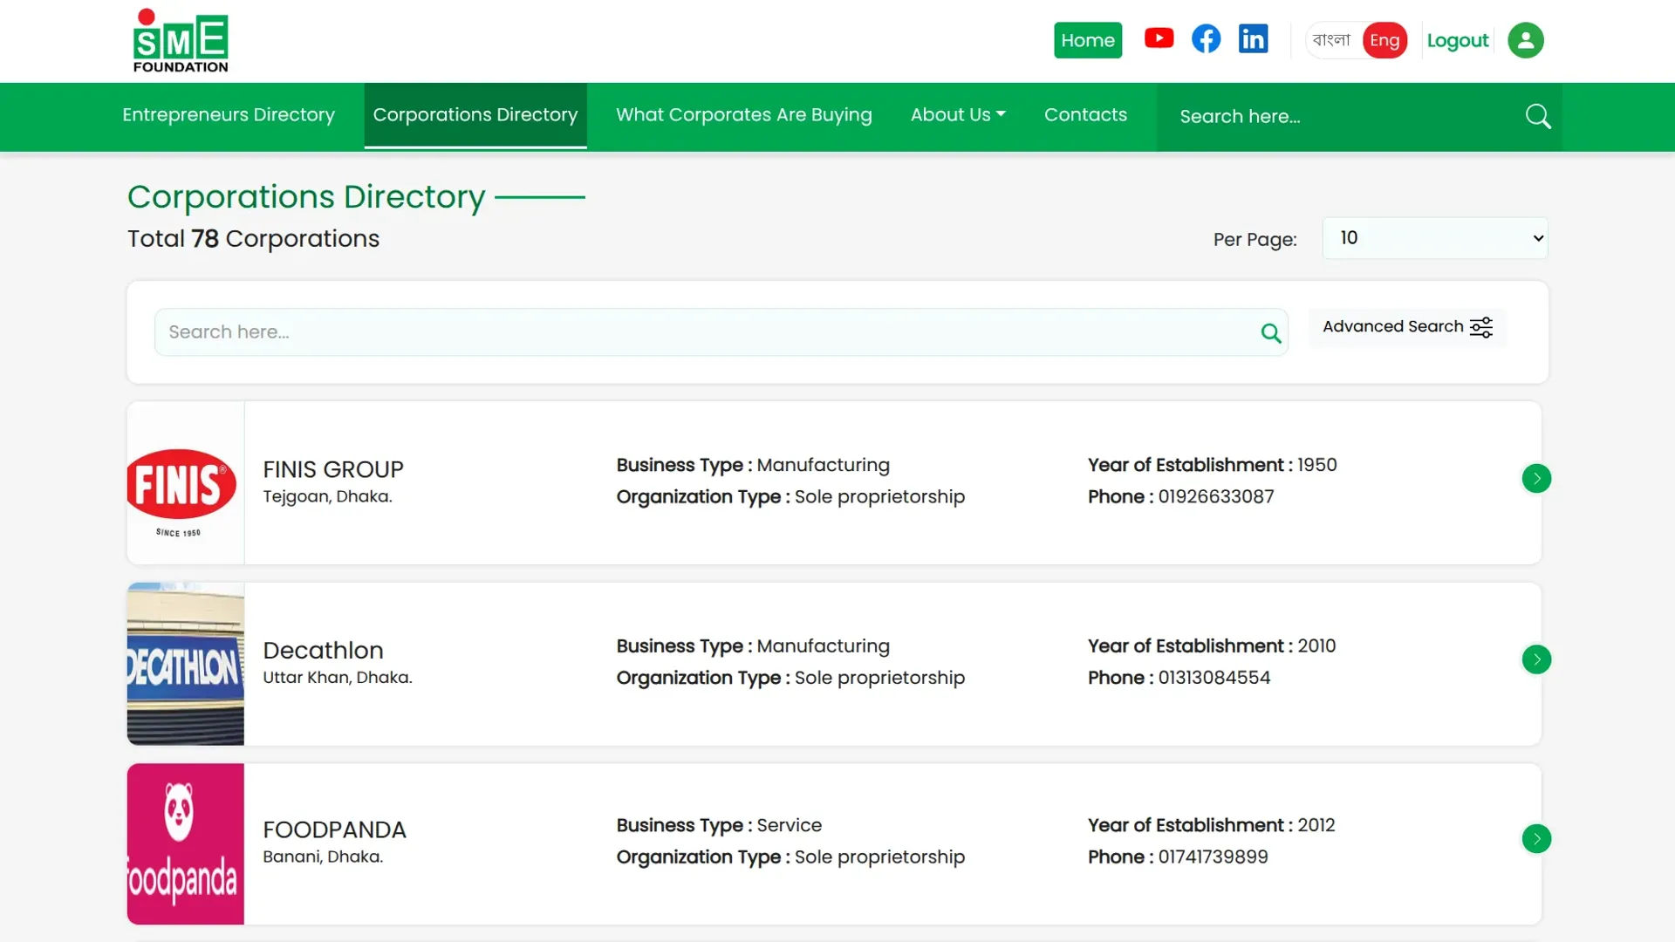
Task: Expand the About Us menu
Action: pos(958,115)
